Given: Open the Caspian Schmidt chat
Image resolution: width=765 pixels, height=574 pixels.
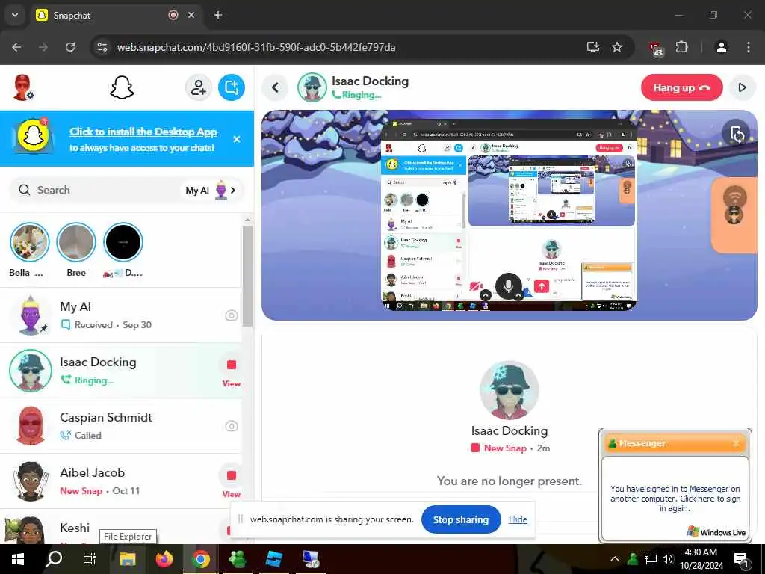Looking at the screenshot, I should [x=121, y=425].
